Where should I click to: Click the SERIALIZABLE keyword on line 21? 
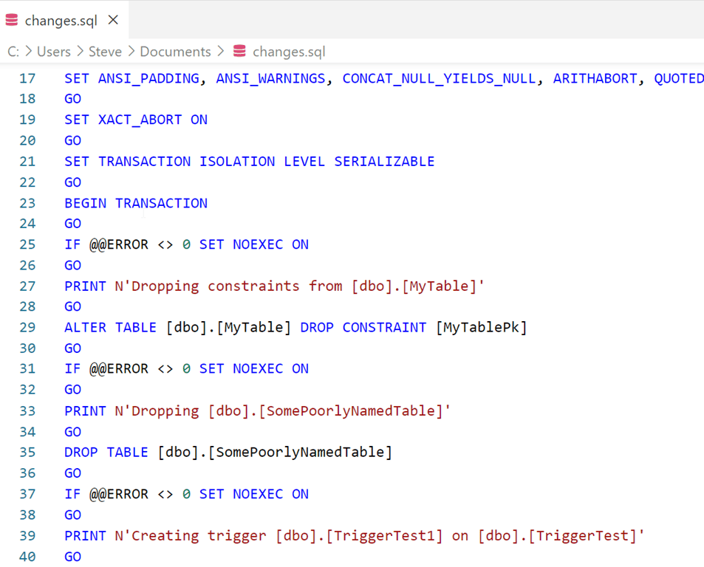coord(384,161)
